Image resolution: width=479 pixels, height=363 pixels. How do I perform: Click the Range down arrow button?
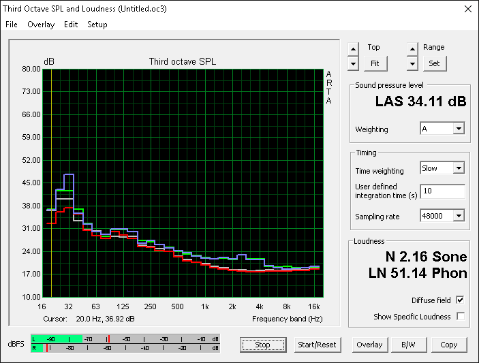pos(412,64)
